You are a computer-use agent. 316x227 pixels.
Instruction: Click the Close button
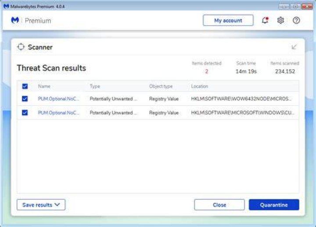point(219,205)
